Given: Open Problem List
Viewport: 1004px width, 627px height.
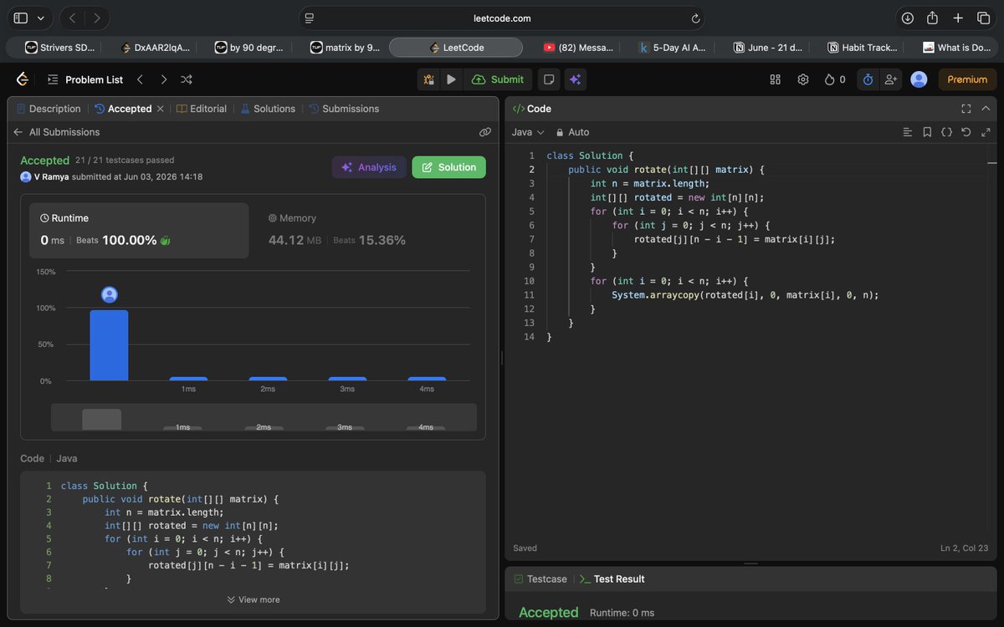Looking at the screenshot, I should [x=85, y=79].
